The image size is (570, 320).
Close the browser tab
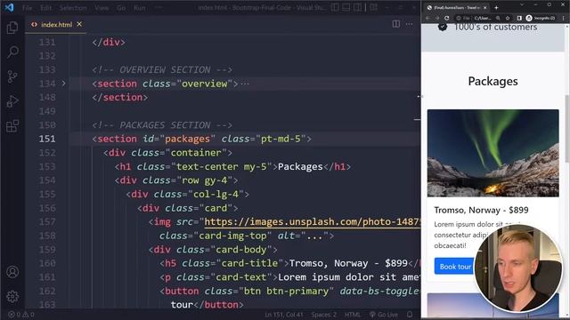point(484,7)
